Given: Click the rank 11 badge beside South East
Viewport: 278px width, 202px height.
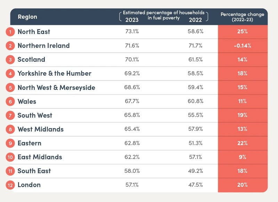Looking at the screenshot, I should [x=10, y=171].
